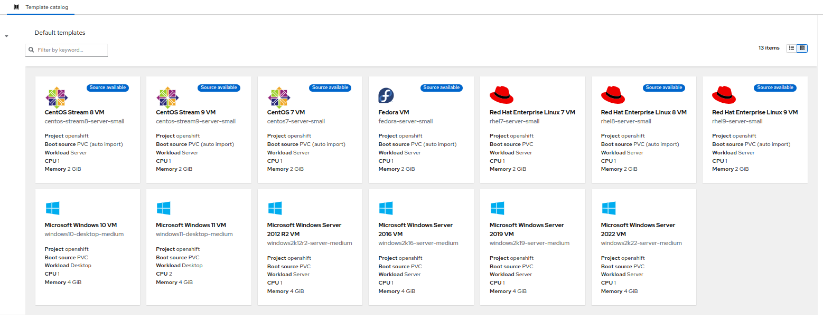Screen dimensions: 823x322
Task: Switch to list view
Action: pyautogui.click(x=791, y=48)
